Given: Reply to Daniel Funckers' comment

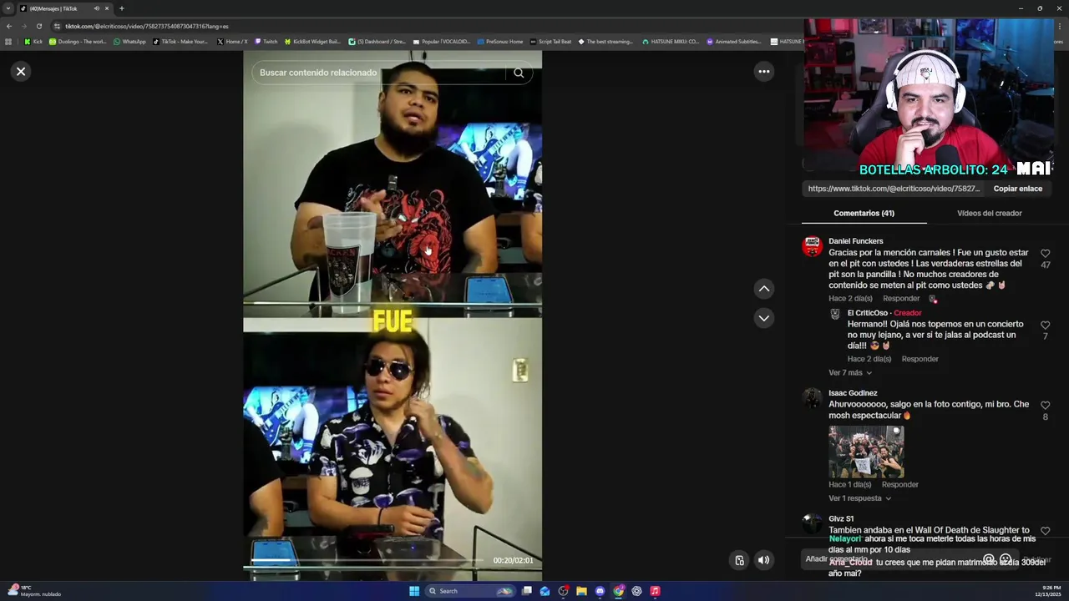Looking at the screenshot, I should (x=901, y=298).
